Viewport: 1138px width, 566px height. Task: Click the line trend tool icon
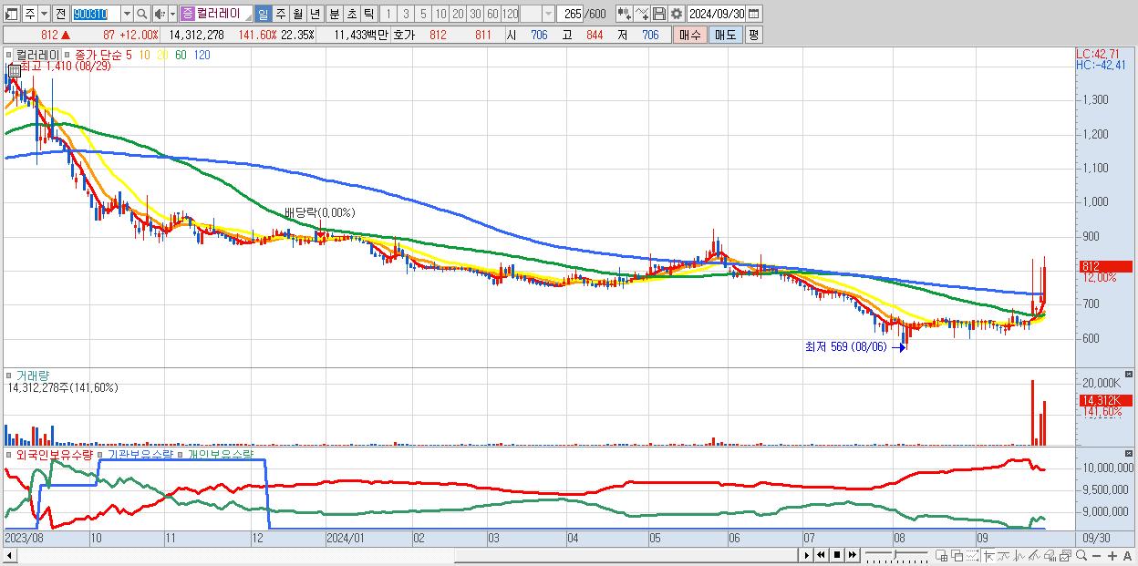click(1035, 555)
